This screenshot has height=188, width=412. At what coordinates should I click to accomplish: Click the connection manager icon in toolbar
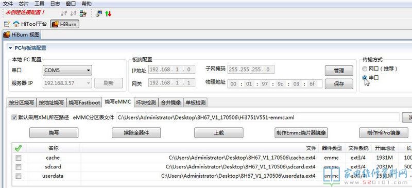pos(83,13)
